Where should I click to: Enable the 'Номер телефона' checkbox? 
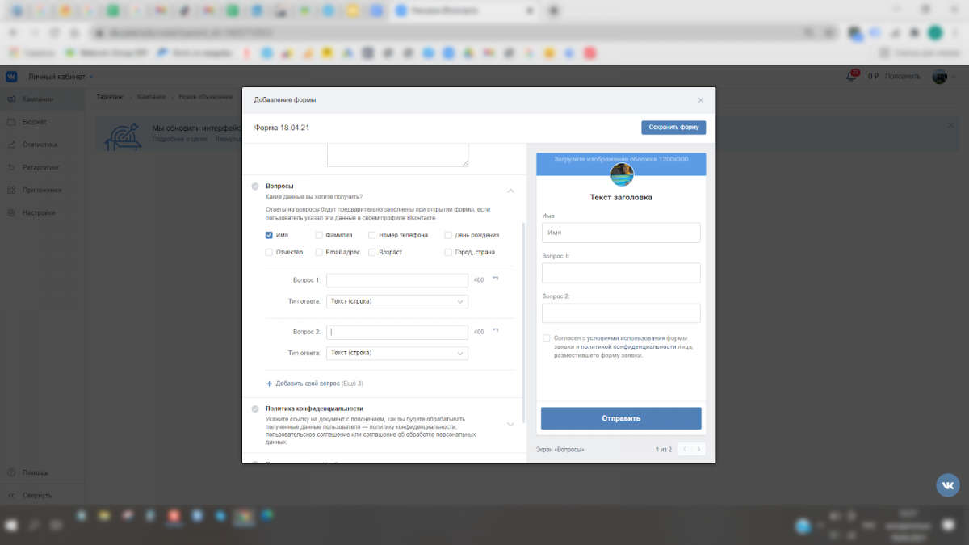[x=372, y=235]
